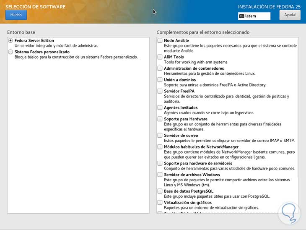Screen dimensions: 306x230
Task: Click the Sistema Fedora personalizado label
Action: coord(42,52)
